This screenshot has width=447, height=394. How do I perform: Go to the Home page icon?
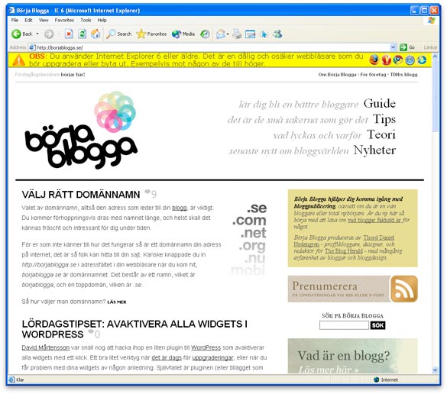click(x=96, y=34)
